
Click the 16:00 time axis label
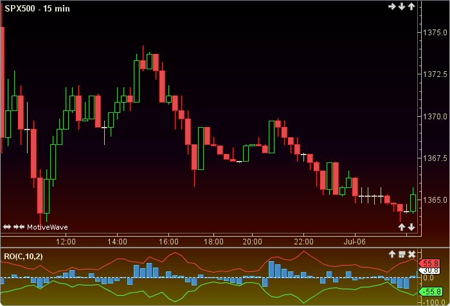tap(168, 242)
